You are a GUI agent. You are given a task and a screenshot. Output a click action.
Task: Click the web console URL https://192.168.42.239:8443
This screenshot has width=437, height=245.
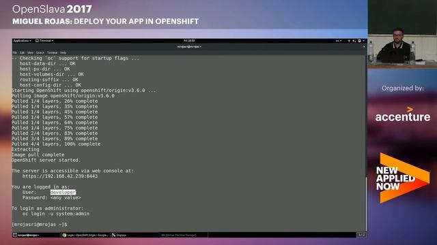(x=60, y=176)
